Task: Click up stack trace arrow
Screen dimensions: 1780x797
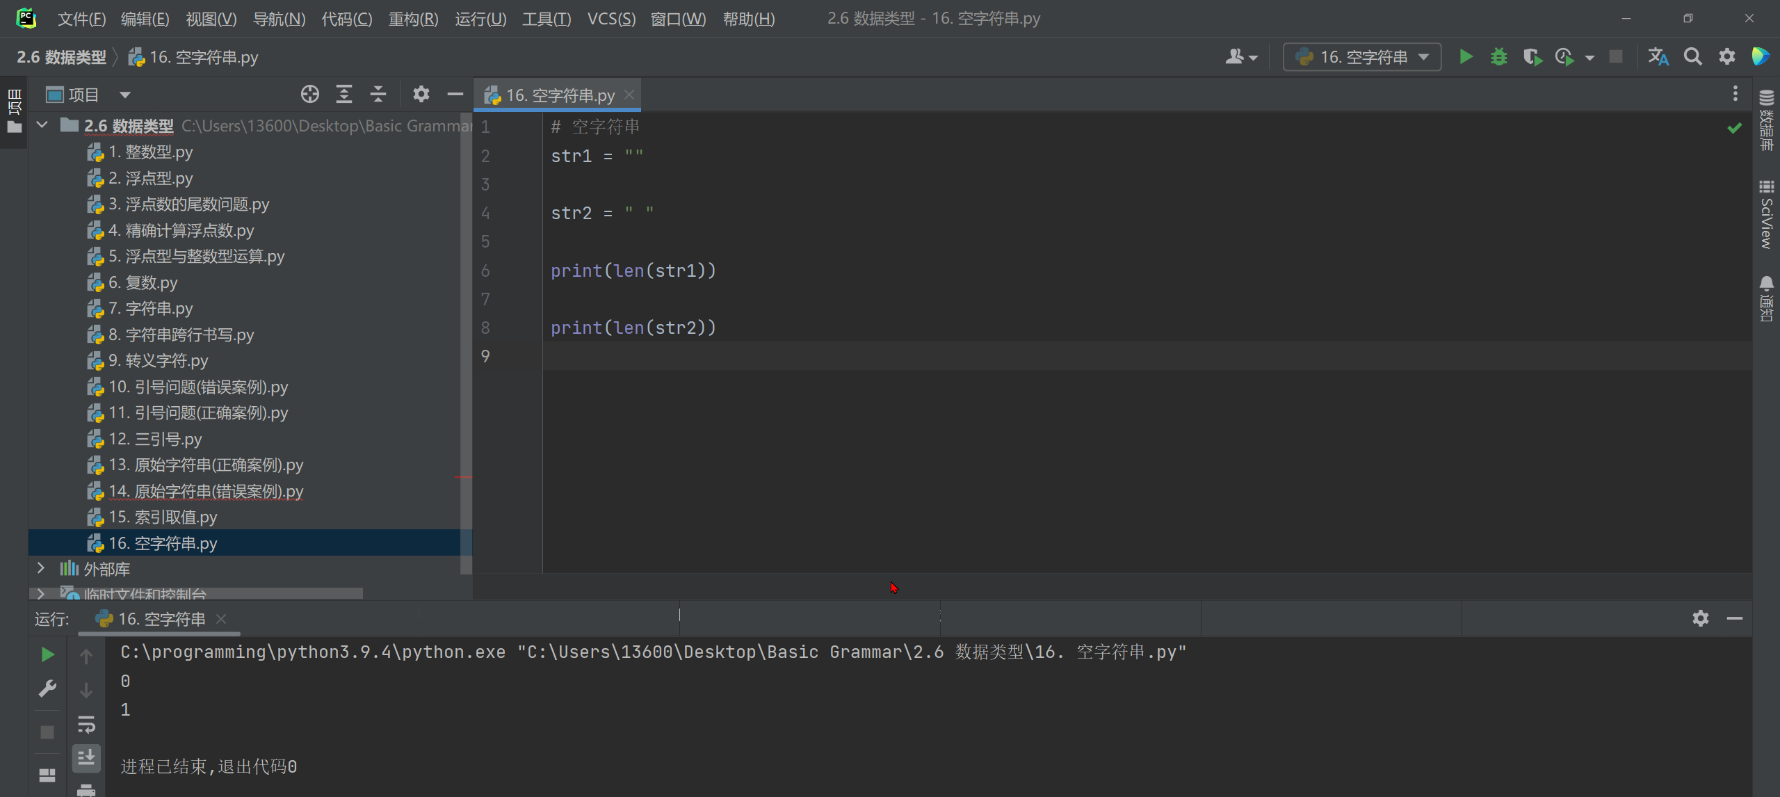Action: point(86,656)
